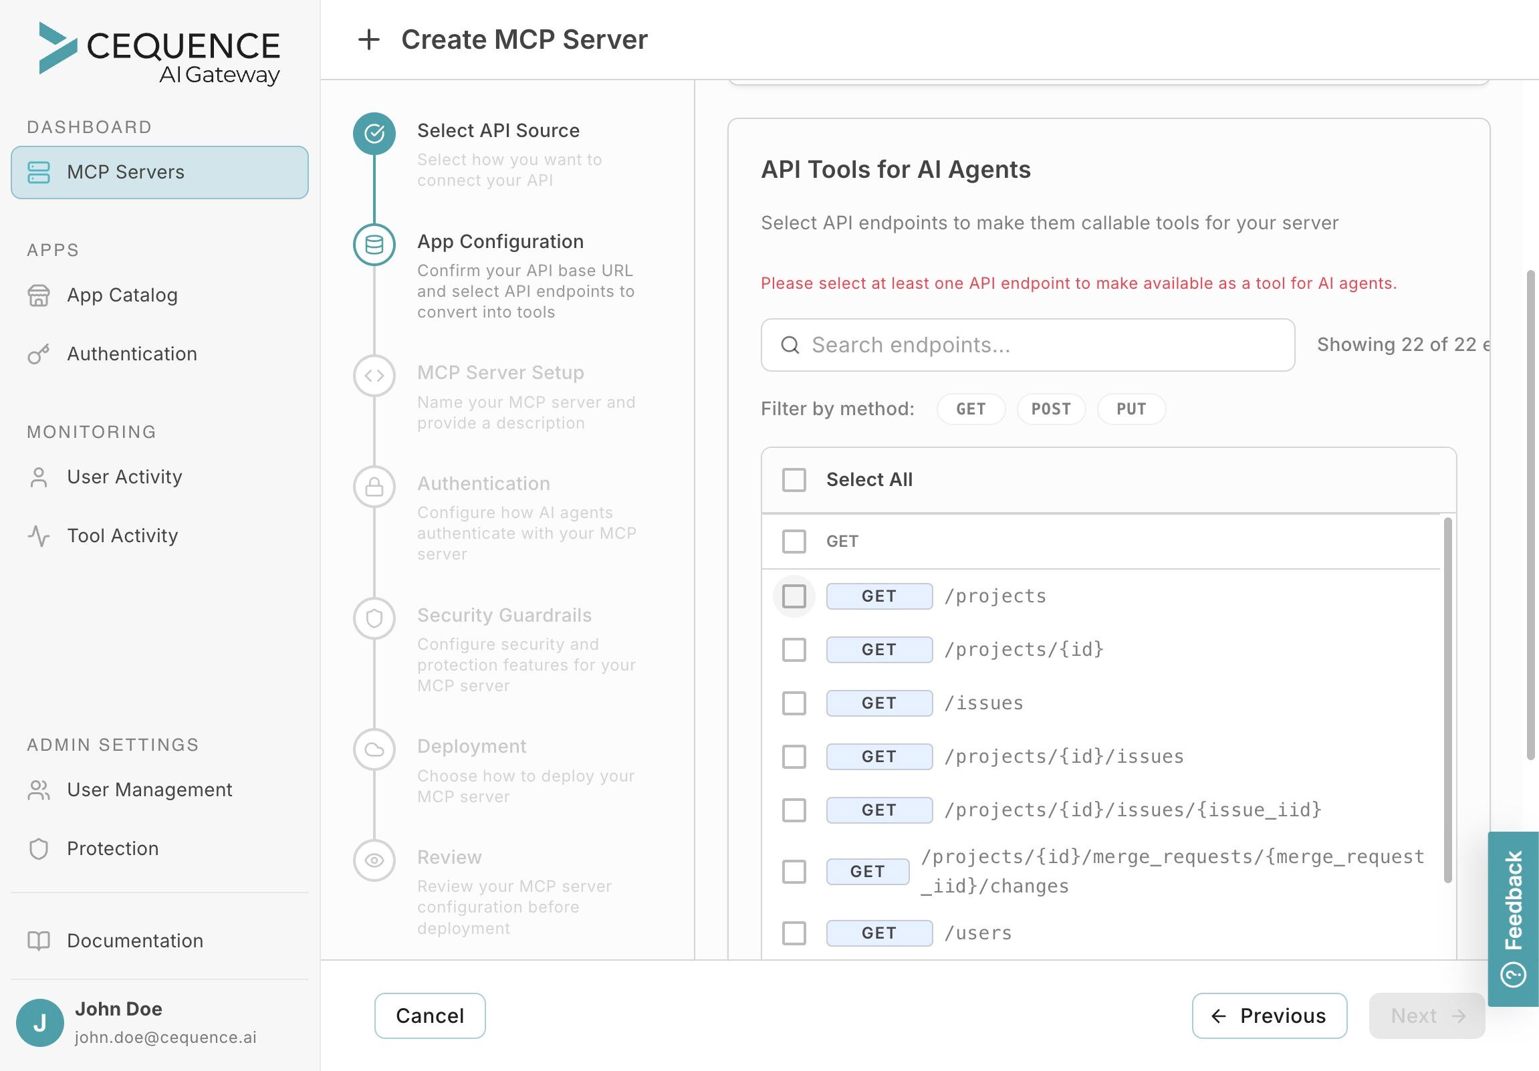Image resolution: width=1539 pixels, height=1071 pixels.
Task: Click the Authentication key icon
Action: pos(39,354)
